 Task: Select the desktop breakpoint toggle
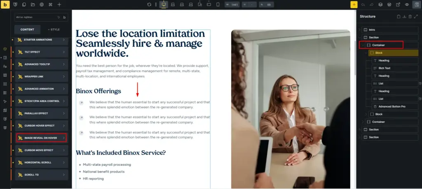pyautogui.click(x=164, y=5)
